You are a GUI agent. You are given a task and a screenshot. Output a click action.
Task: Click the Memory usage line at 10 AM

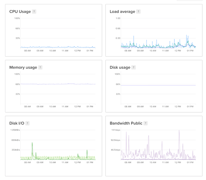(x=53, y=84)
